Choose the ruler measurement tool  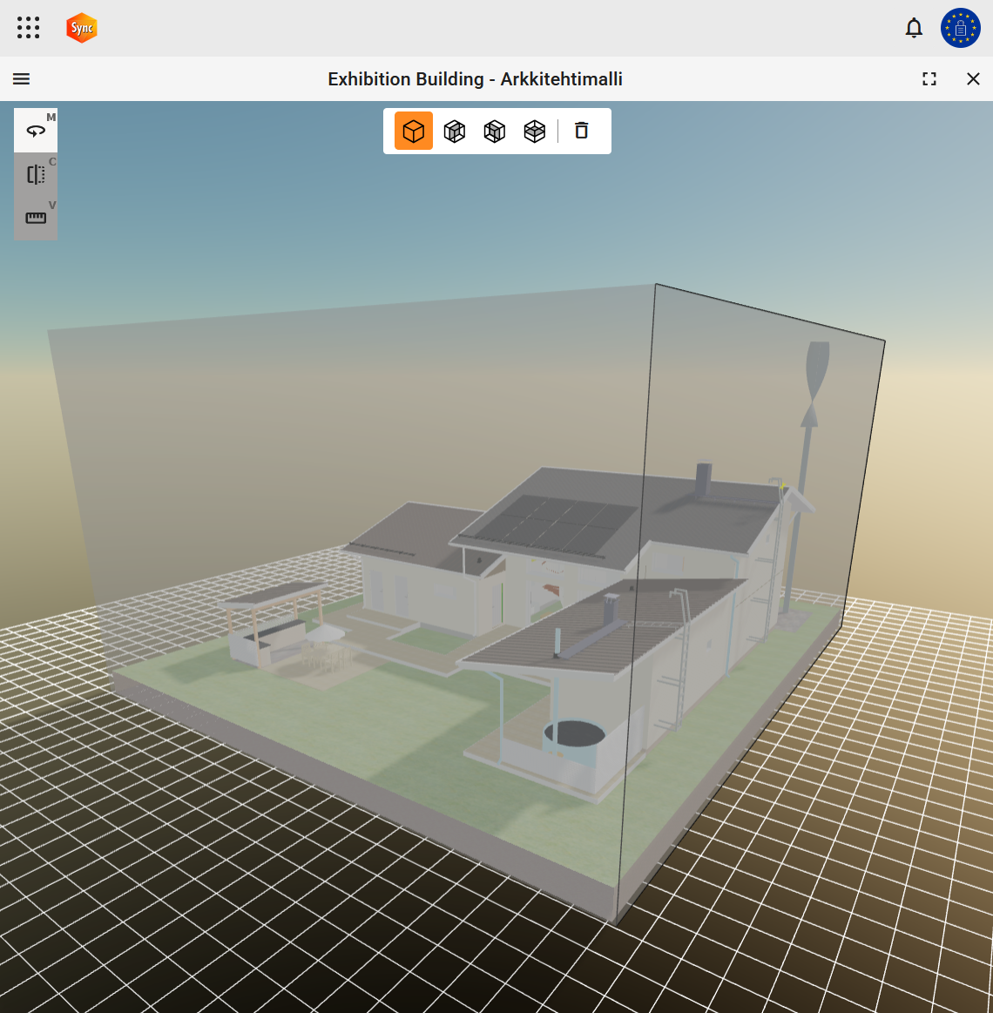click(x=36, y=218)
